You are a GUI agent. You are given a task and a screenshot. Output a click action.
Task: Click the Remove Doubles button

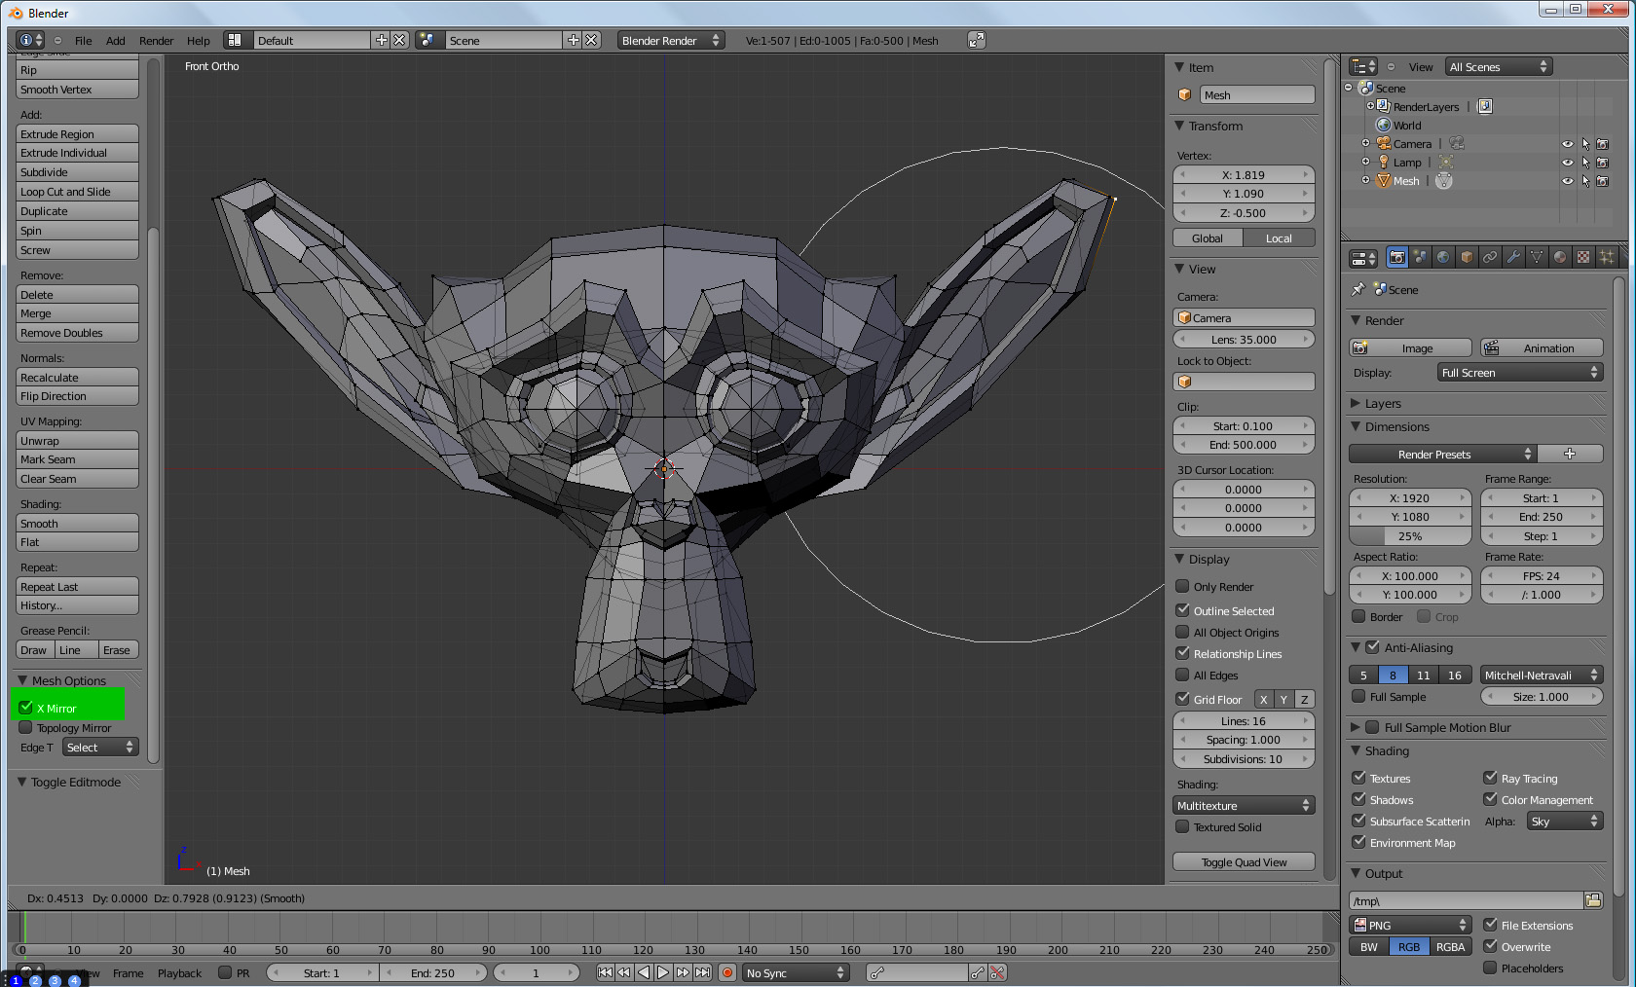77,333
